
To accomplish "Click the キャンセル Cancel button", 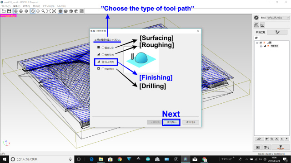I will click(x=191, y=122).
